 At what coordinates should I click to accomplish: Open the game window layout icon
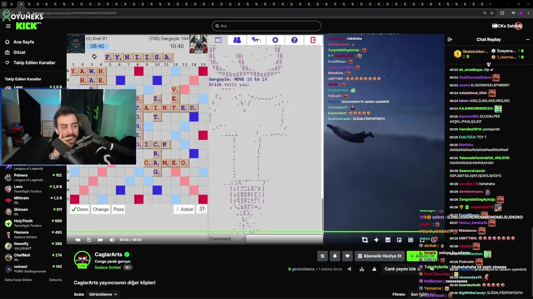(x=218, y=40)
